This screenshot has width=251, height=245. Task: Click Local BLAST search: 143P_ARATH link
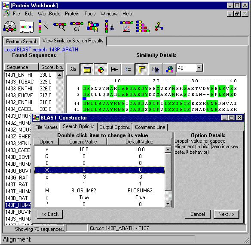[41, 50]
